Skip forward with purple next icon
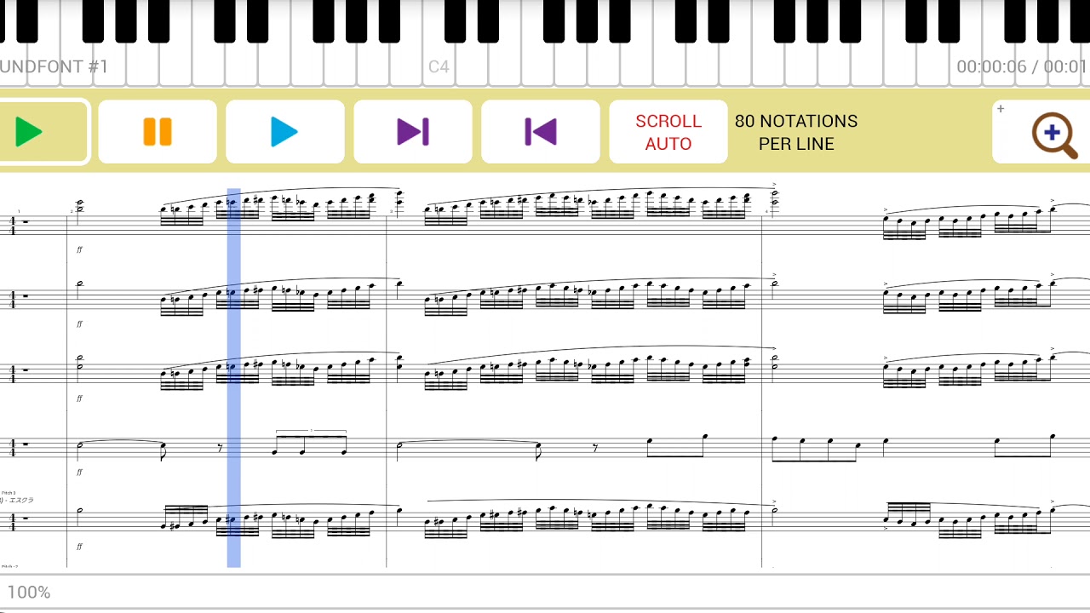Viewport: 1090px width, 613px height. point(413,132)
